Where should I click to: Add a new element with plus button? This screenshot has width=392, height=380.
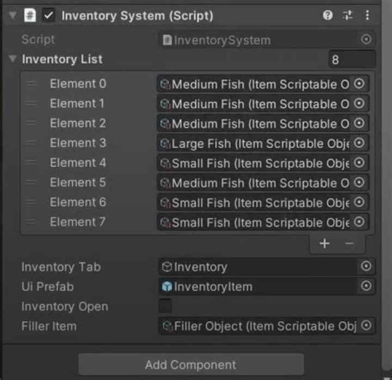(x=324, y=244)
